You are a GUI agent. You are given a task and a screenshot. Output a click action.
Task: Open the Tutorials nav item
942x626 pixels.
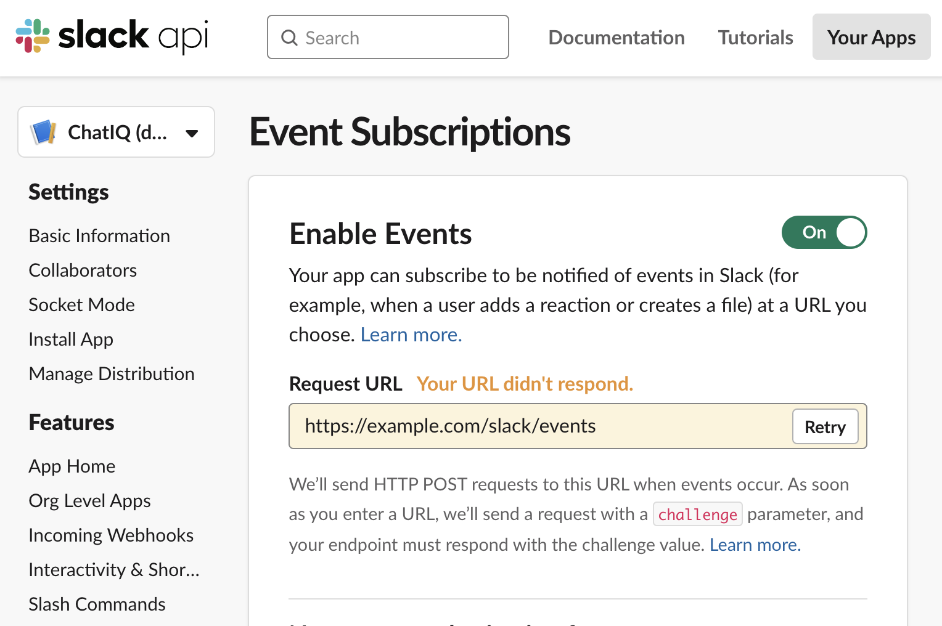point(755,38)
